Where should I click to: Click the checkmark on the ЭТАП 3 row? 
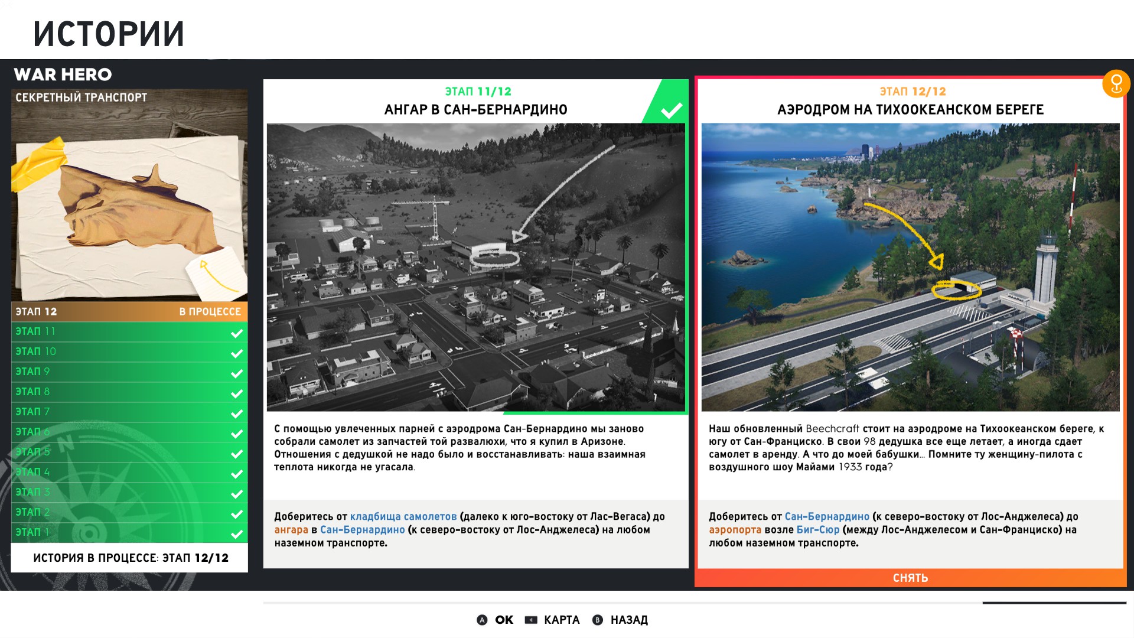coord(237,494)
